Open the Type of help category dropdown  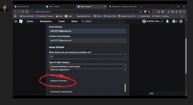tap(87, 67)
